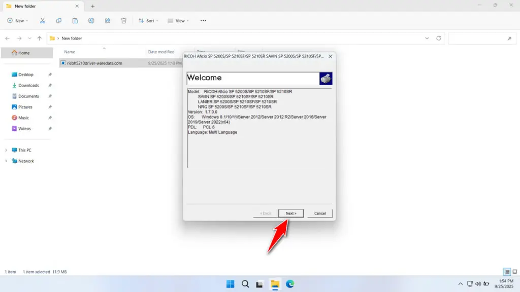
Task: Click File Explorer on the taskbar
Action: pos(275,284)
